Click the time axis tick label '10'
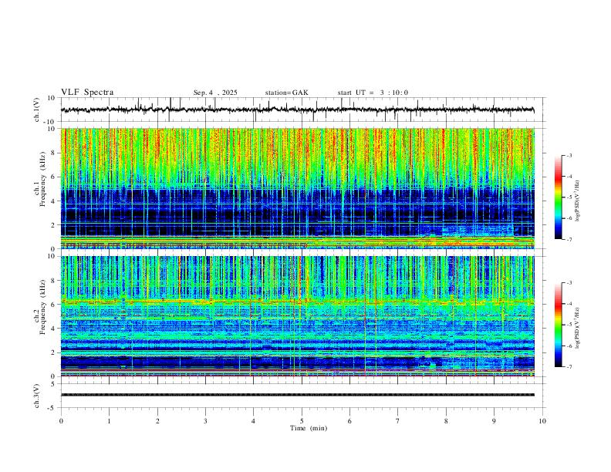The width and height of the screenshot is (611, 472). point(542,421)
